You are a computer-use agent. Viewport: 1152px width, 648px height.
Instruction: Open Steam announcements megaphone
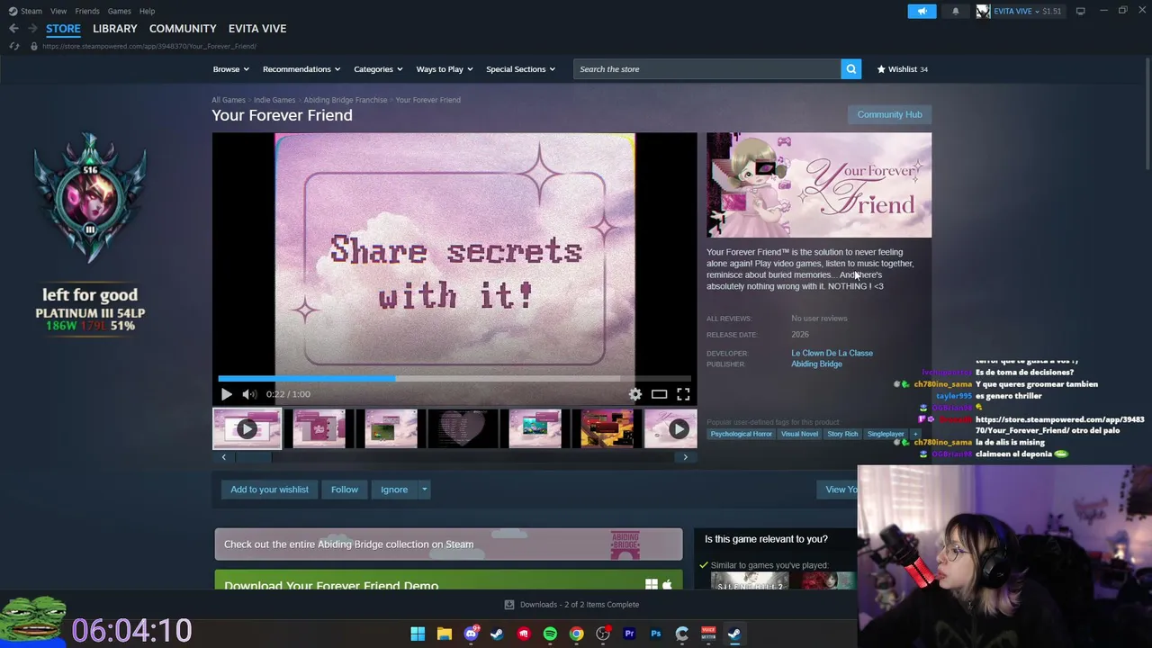pyautogui.click(x=922, y=11)
